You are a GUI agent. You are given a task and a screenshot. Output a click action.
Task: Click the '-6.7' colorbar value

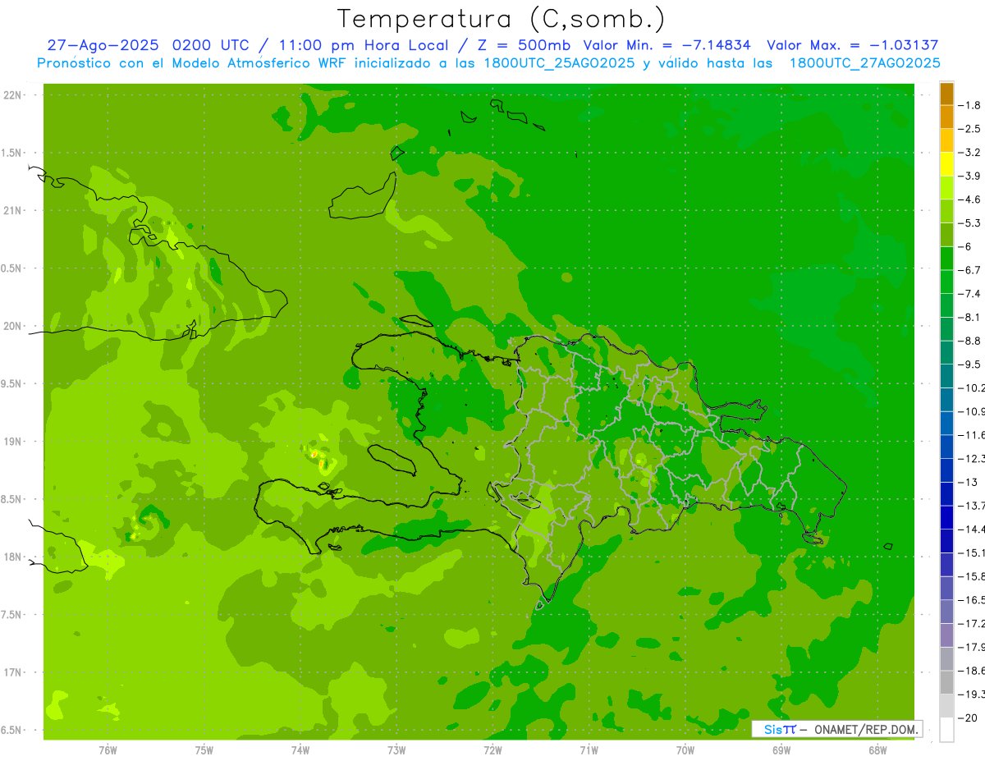(971, 270)
